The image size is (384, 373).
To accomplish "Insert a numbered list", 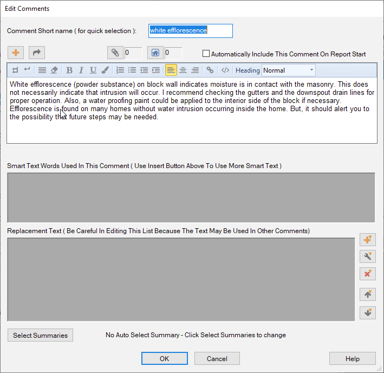I will pyautogui.click(x=120, y=70).
